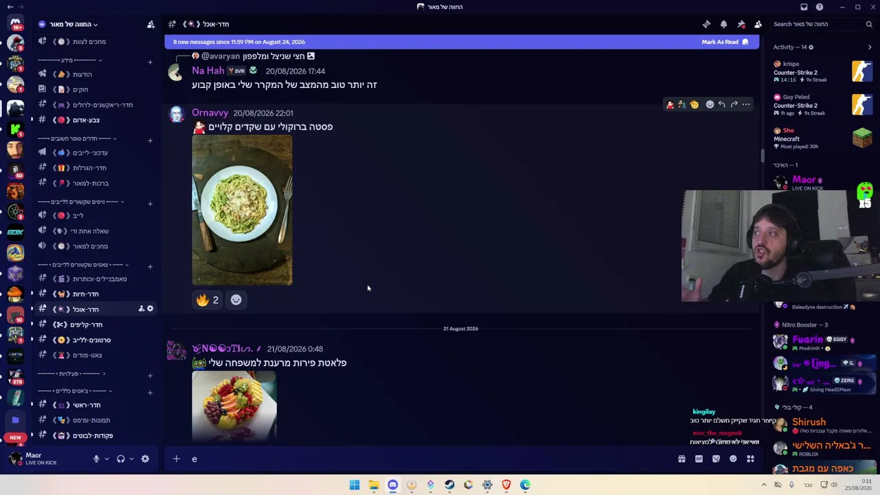Add channel to צ'אטים כללים category with plus
The image size is (880, 495).
click(150, 392)
